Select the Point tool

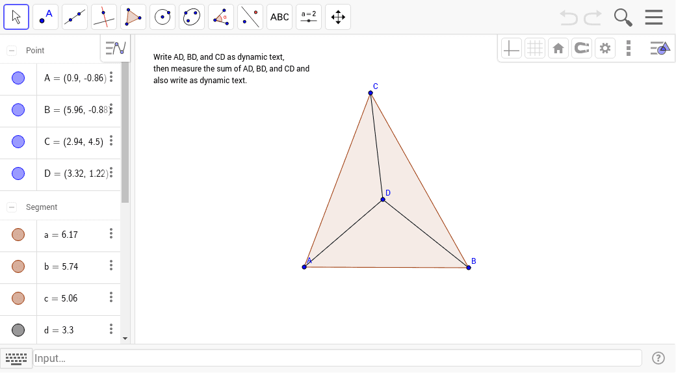(45, 18)
